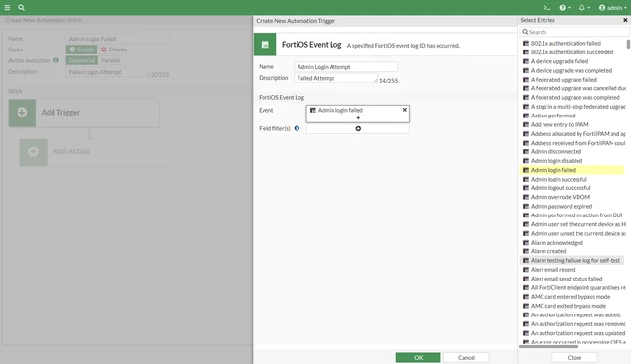Edit the stitch Name field Admin Login Failed
The height and width of the screenshot is (364, 631).
tap(117, 39)
